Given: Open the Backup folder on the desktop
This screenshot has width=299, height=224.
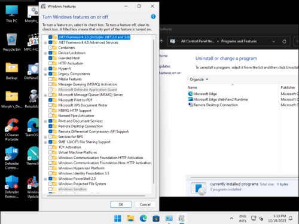Looking at the screenshot, I should pyautogui.click(x=11, y=71).
